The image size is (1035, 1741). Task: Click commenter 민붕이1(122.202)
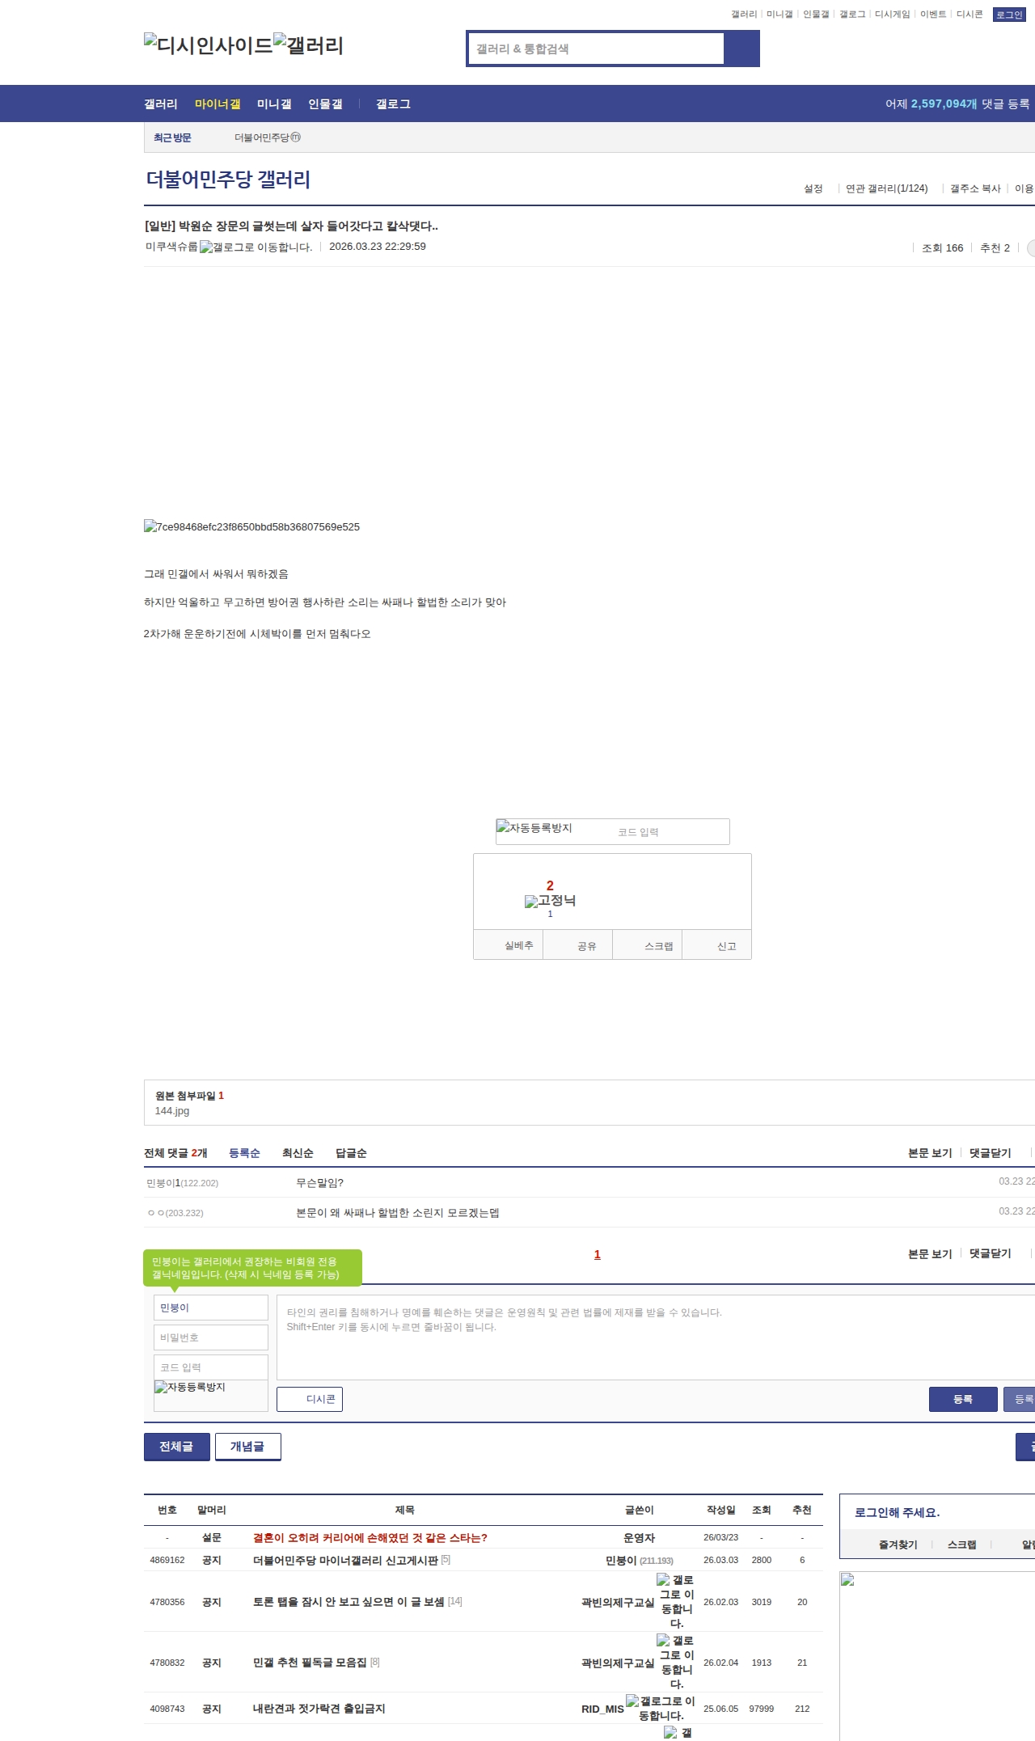coord(183,1183)
